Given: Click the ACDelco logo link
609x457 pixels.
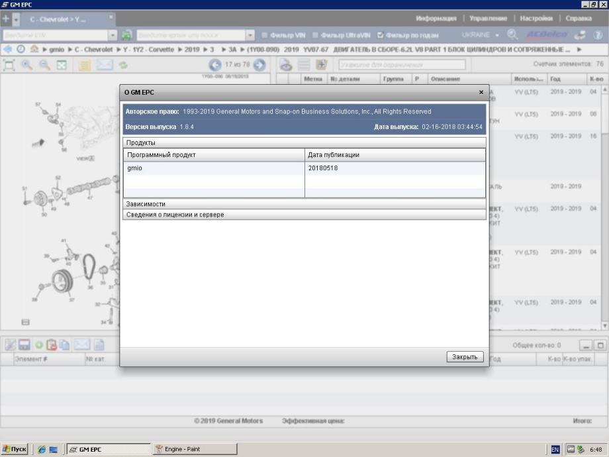Looking at the screenshot, I should (x=547, y=35).
